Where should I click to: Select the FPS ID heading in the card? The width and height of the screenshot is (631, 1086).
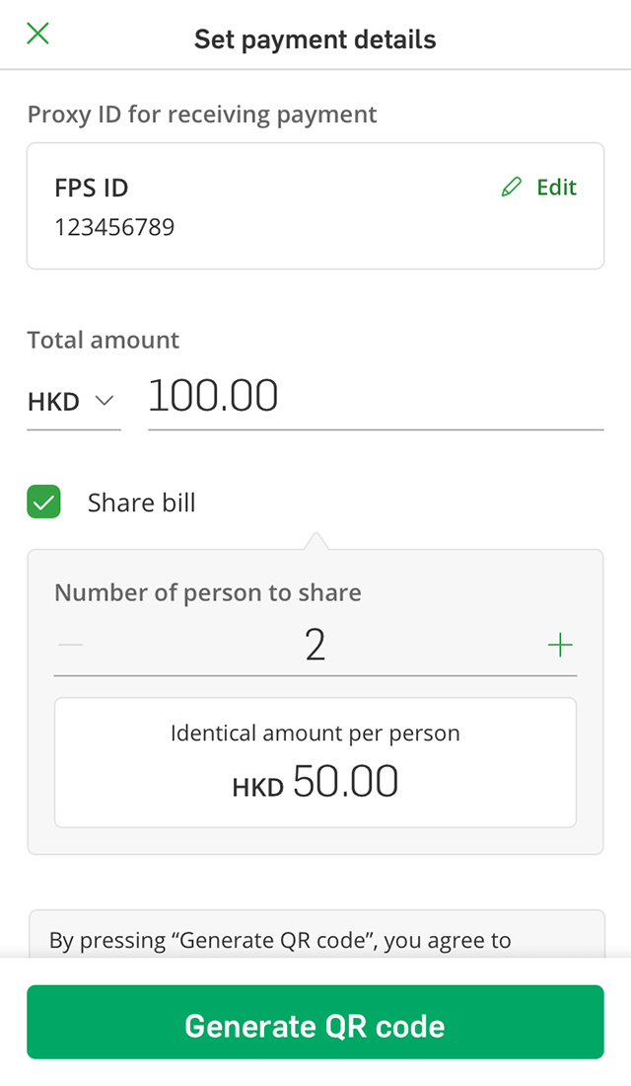point(91,188)
